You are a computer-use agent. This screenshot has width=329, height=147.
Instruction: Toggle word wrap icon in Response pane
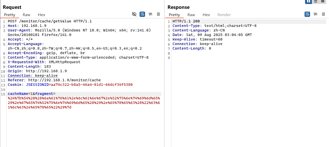click(307, 14)
